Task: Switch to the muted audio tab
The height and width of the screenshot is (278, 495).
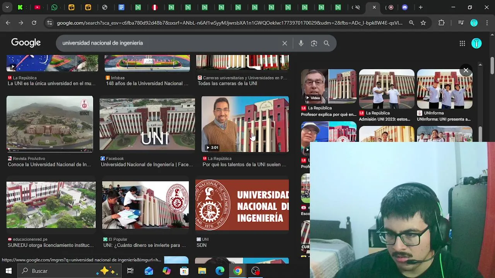Action: pyautogui.click(x=356, y=7)
